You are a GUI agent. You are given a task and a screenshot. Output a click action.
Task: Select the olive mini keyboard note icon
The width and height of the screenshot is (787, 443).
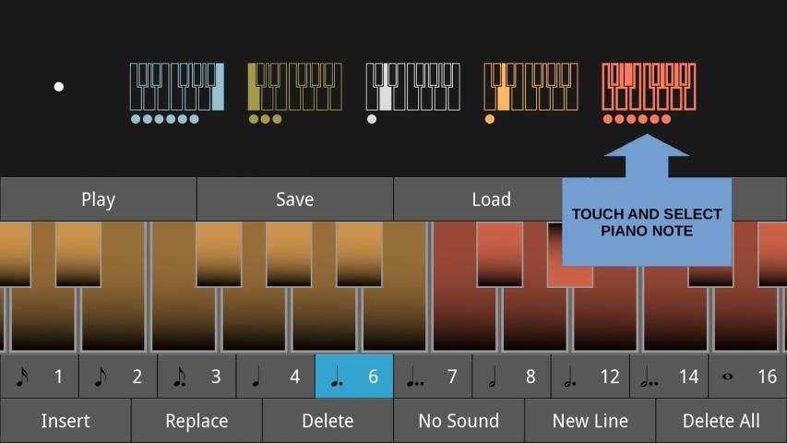point(294,88)
